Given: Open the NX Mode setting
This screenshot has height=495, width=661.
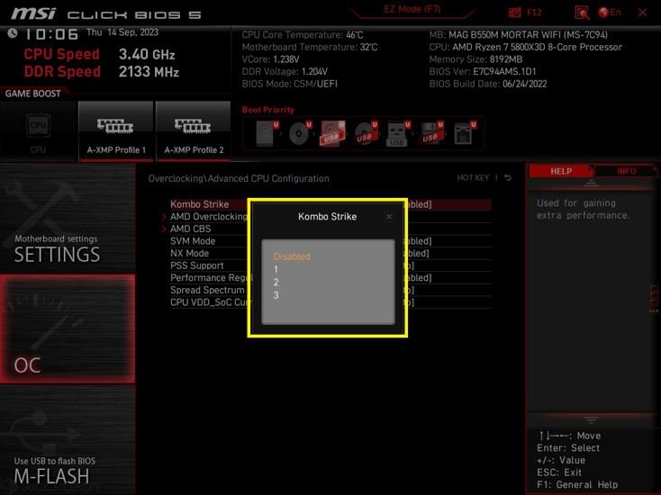Looking at the screenshot, I should (330, 253).
